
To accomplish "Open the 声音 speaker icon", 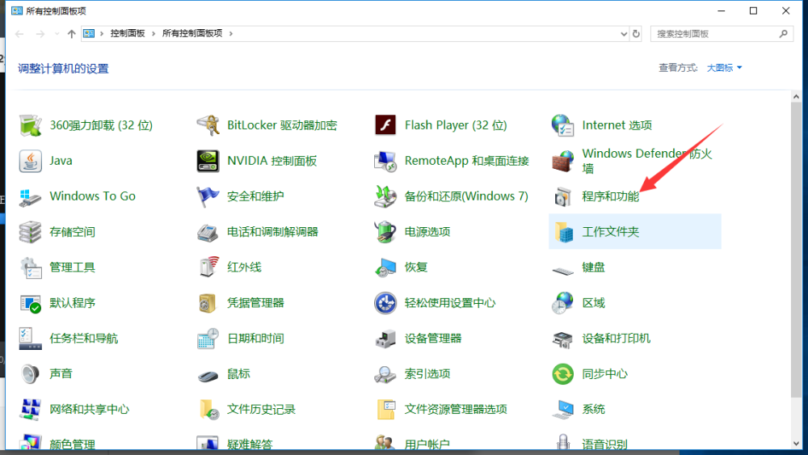I will 31,373.
